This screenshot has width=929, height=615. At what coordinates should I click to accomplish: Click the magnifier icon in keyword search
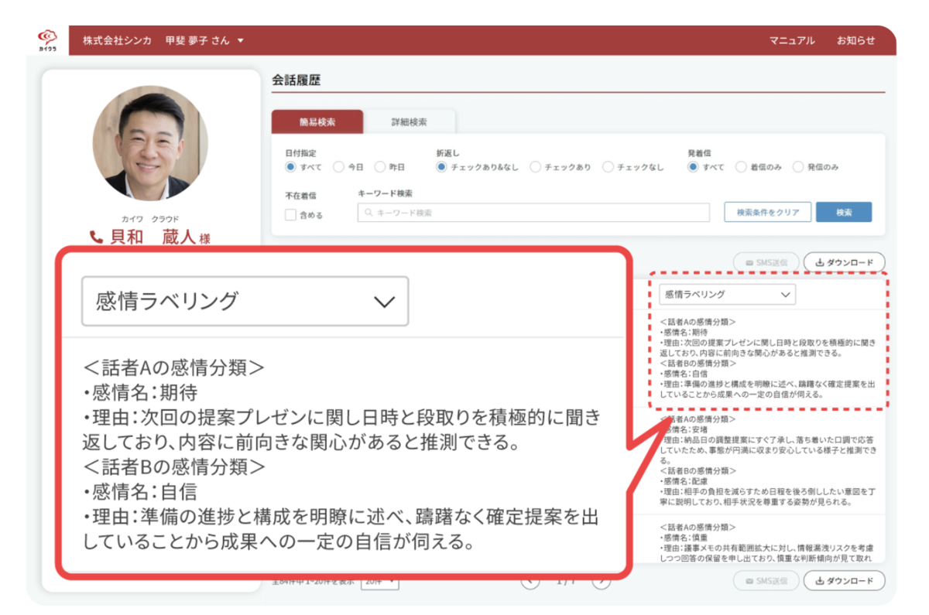point(368,213)
